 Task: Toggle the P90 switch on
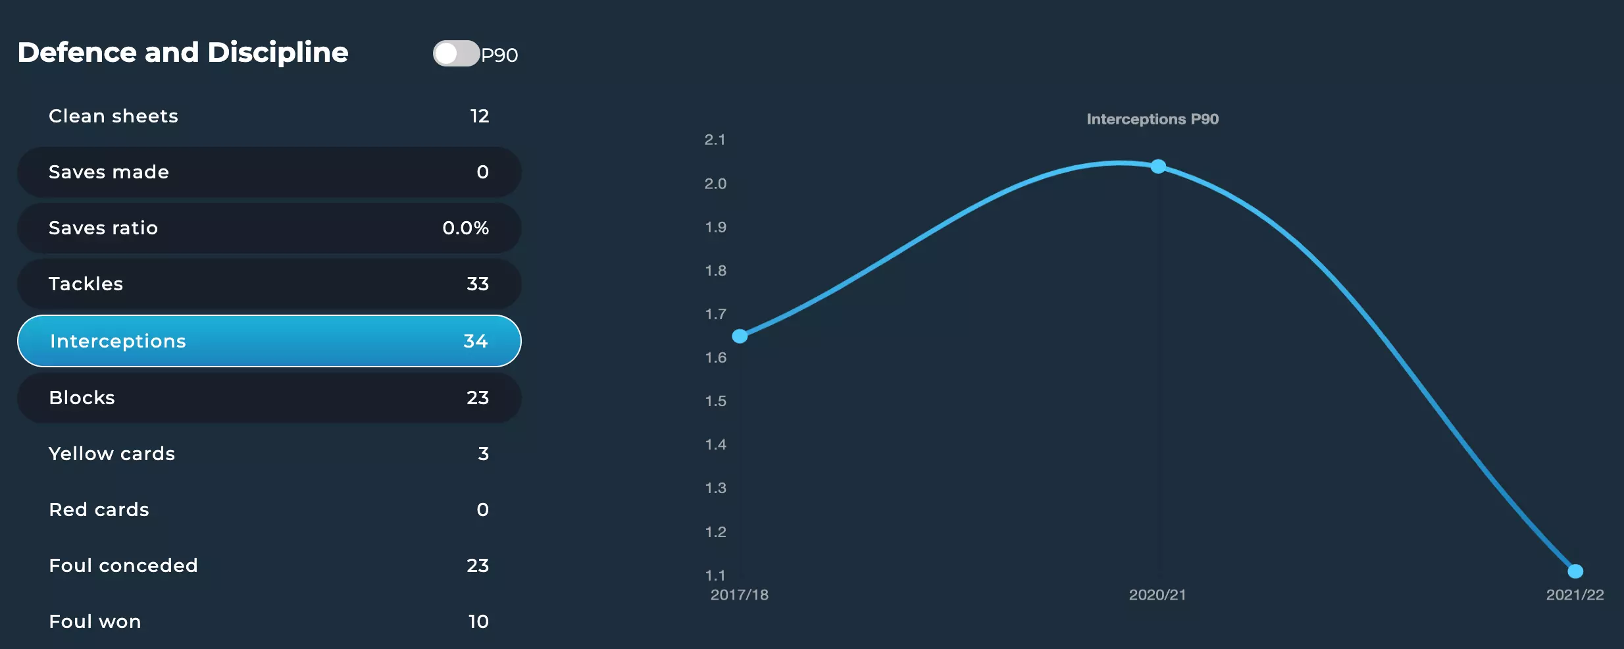pos(455,54)
